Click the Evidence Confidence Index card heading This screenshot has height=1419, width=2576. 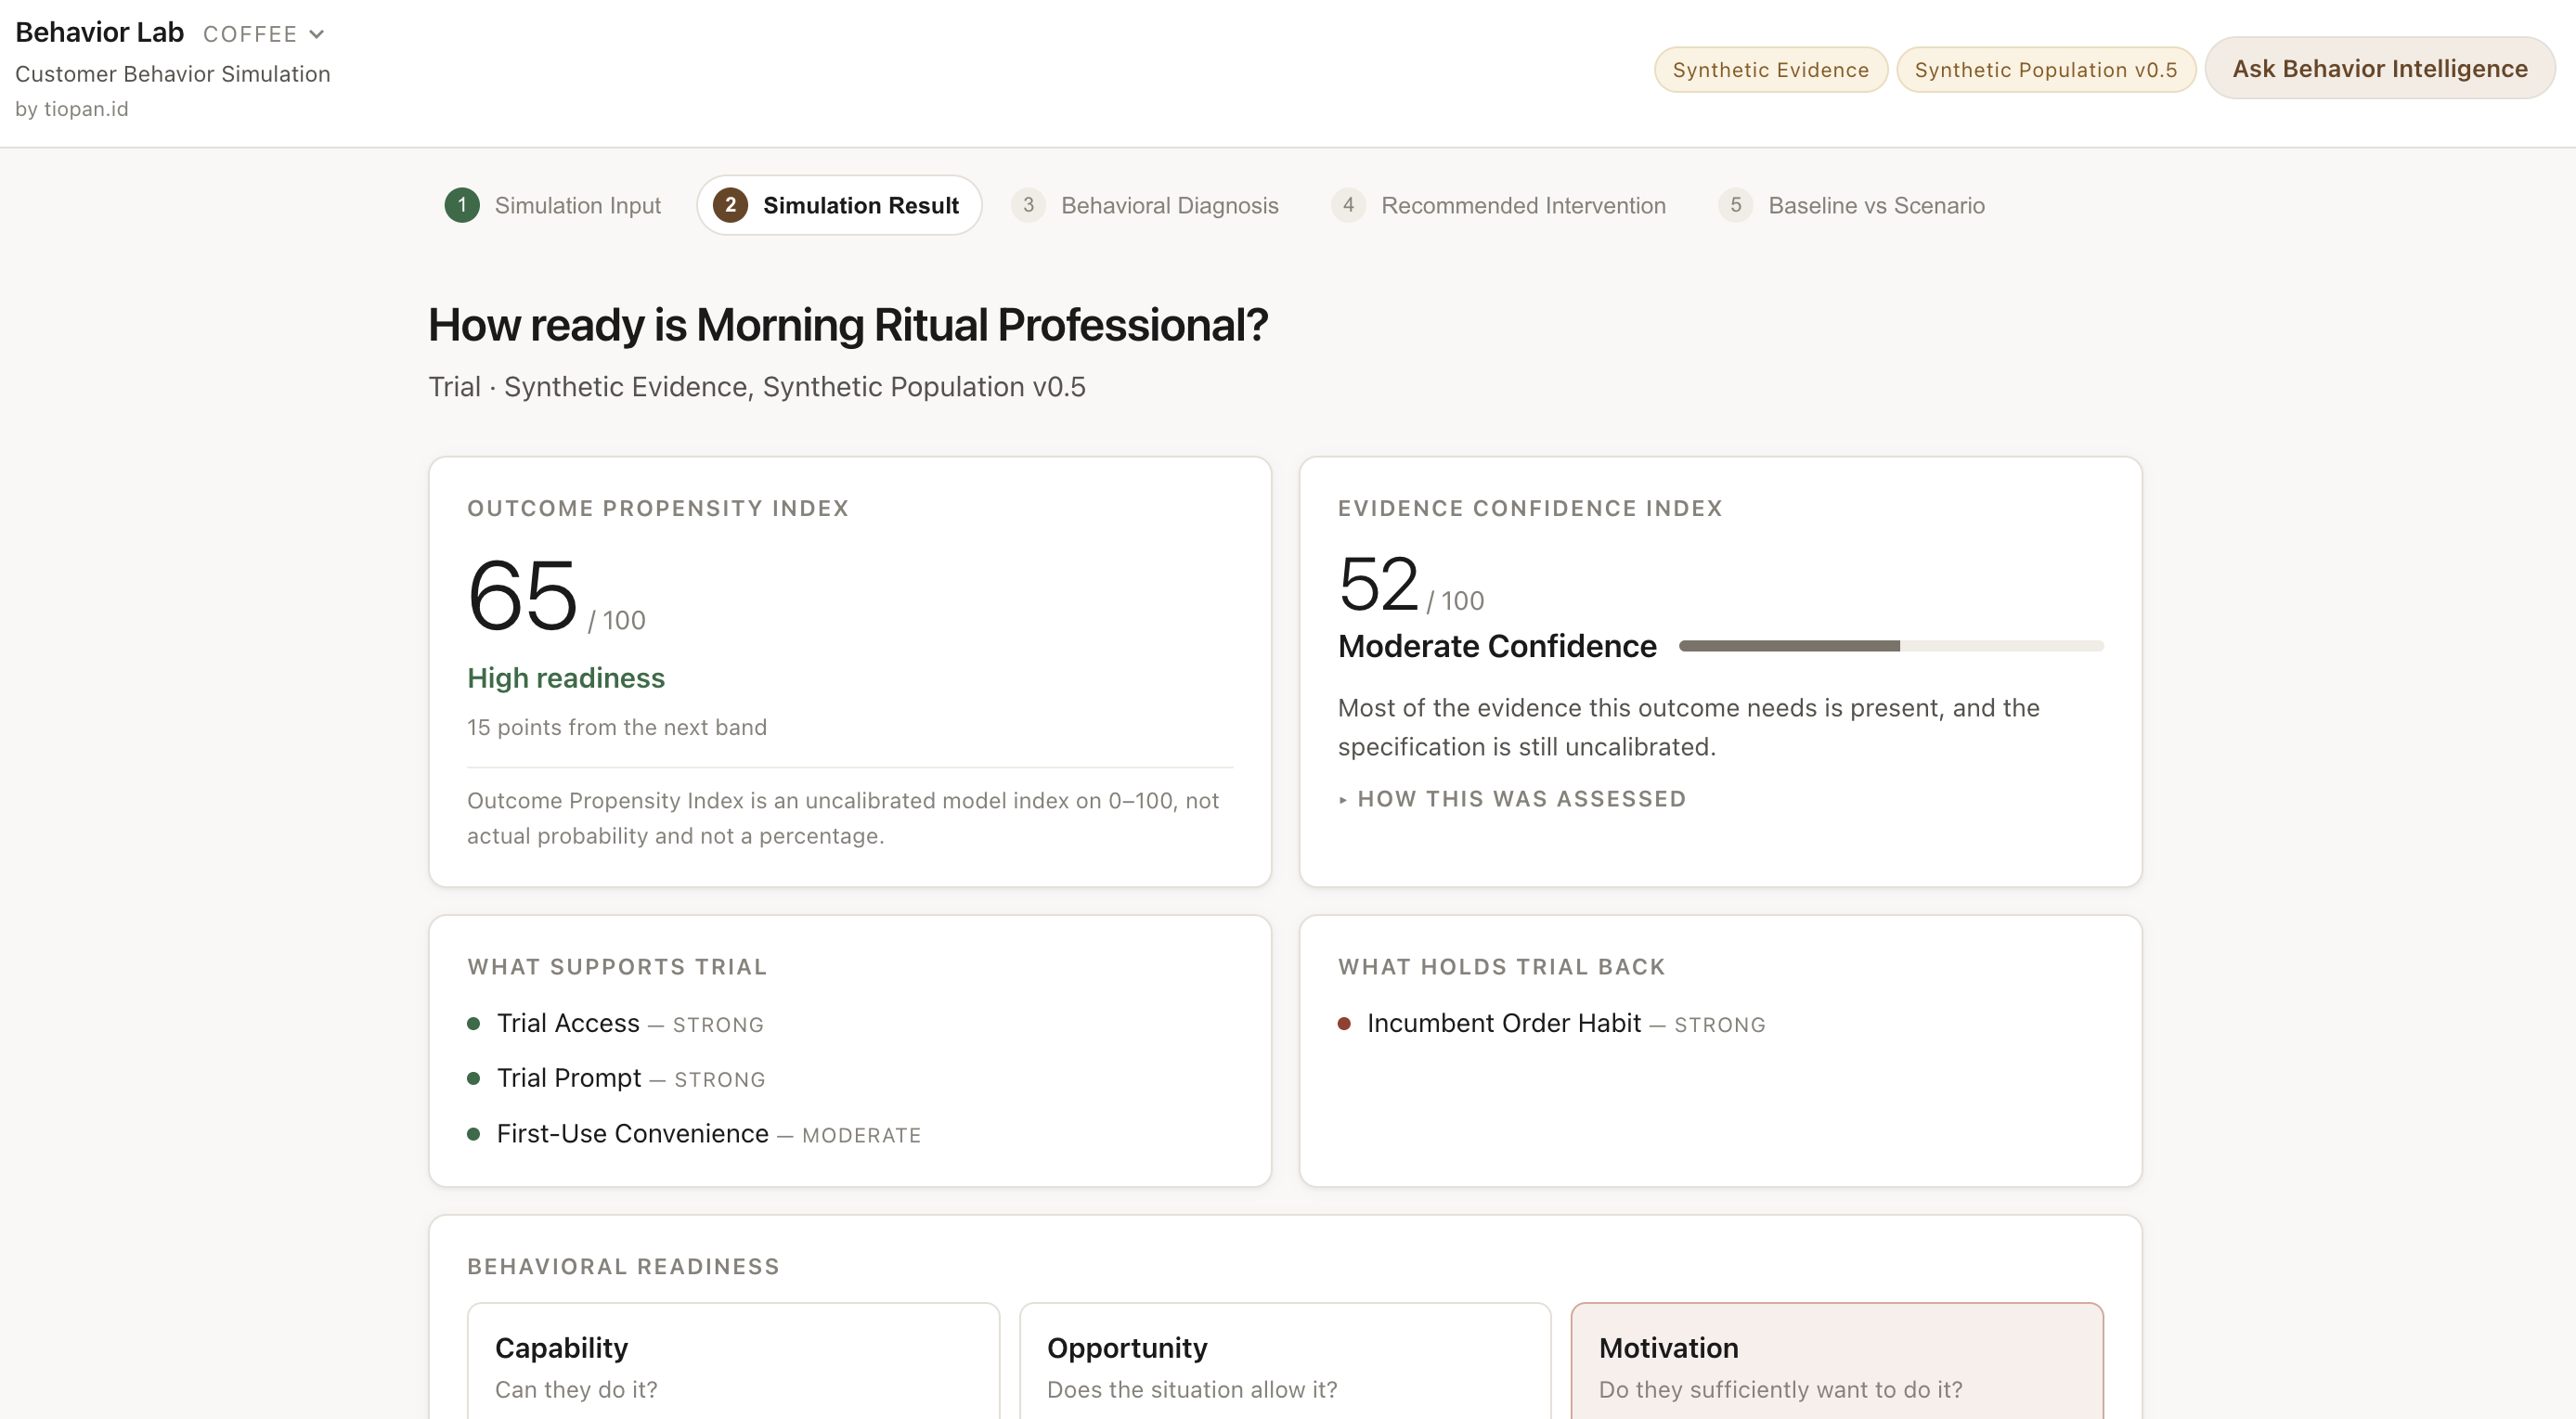(1530, 508)
